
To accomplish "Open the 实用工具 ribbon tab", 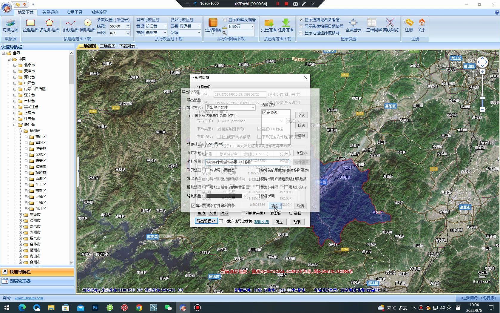I will (x=74, y=12).
